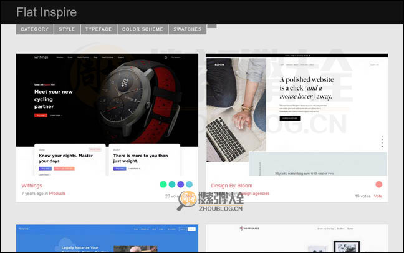Open the COLOR SCHEME filter menu
404x253 pixels.
pos(143,29)
